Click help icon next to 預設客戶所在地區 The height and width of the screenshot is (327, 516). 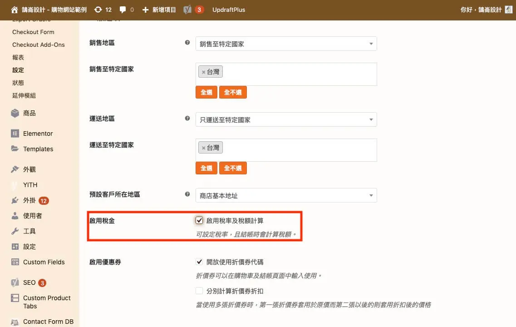click(187, 194)
